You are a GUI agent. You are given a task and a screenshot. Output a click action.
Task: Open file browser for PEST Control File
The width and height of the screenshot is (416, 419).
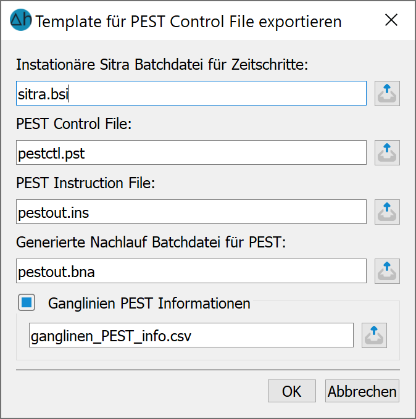click(387, 152)
